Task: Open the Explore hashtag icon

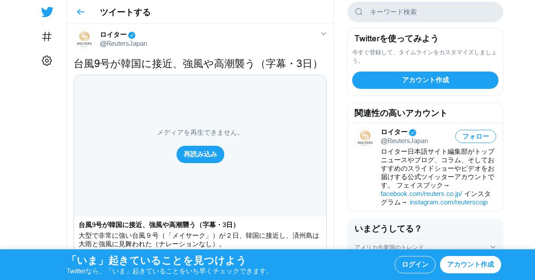Action: 47,36
